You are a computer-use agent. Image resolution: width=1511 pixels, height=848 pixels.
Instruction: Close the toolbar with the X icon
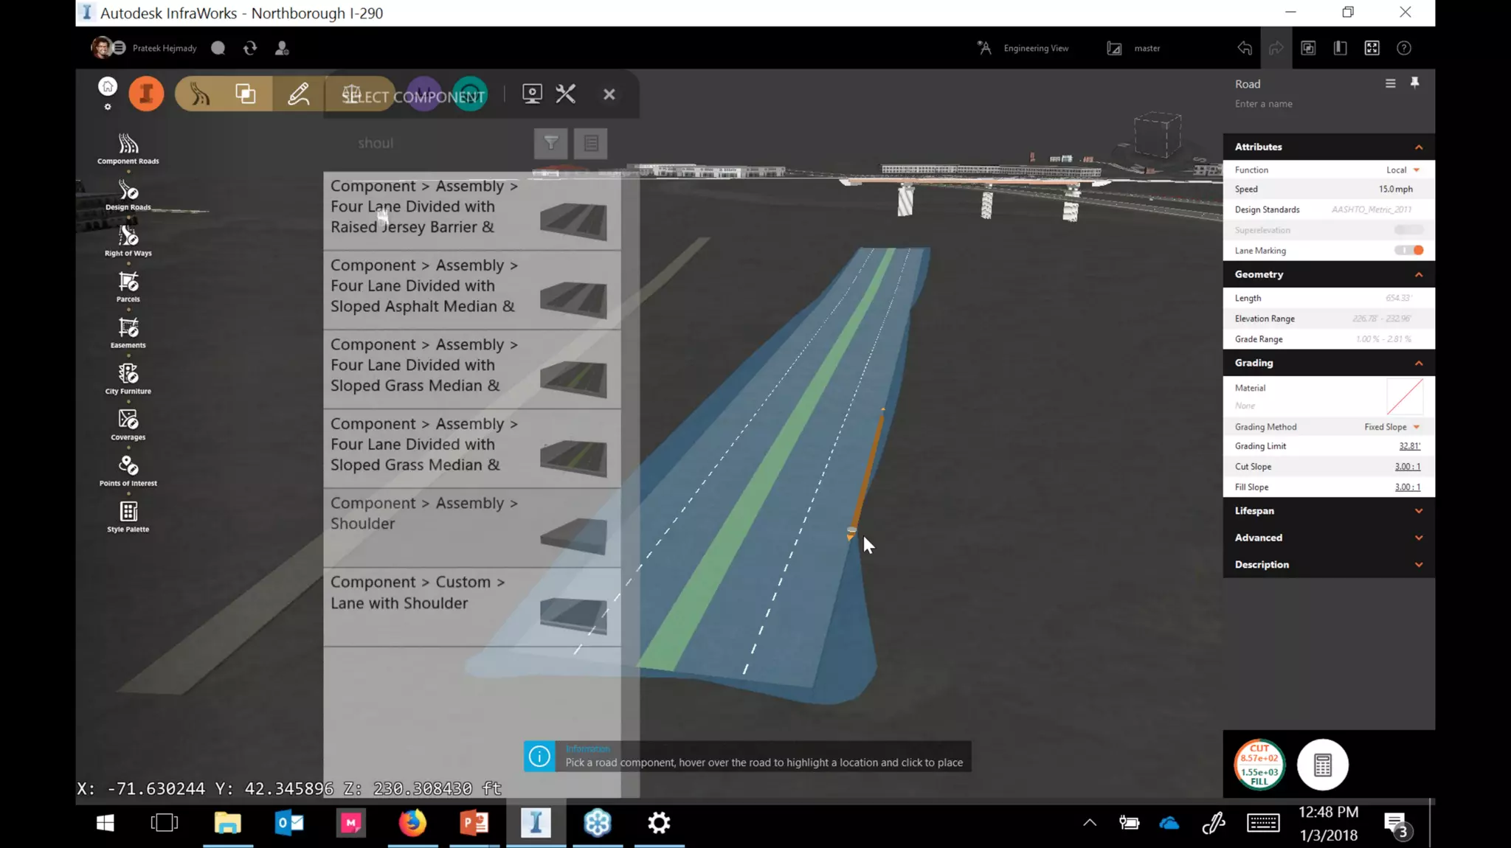[609, 94]
